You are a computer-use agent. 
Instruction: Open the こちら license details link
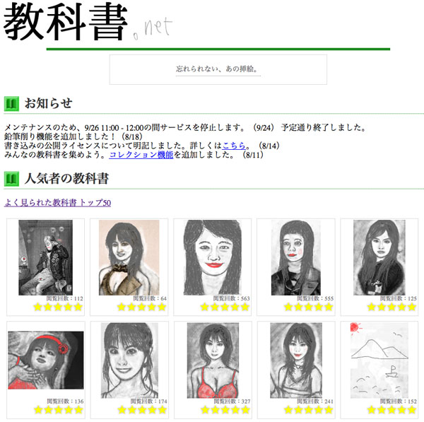235,145
